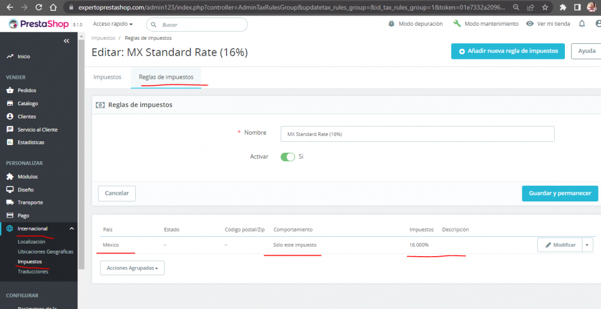Click the País column header
The image size is (601, 309).
point(108,230)
